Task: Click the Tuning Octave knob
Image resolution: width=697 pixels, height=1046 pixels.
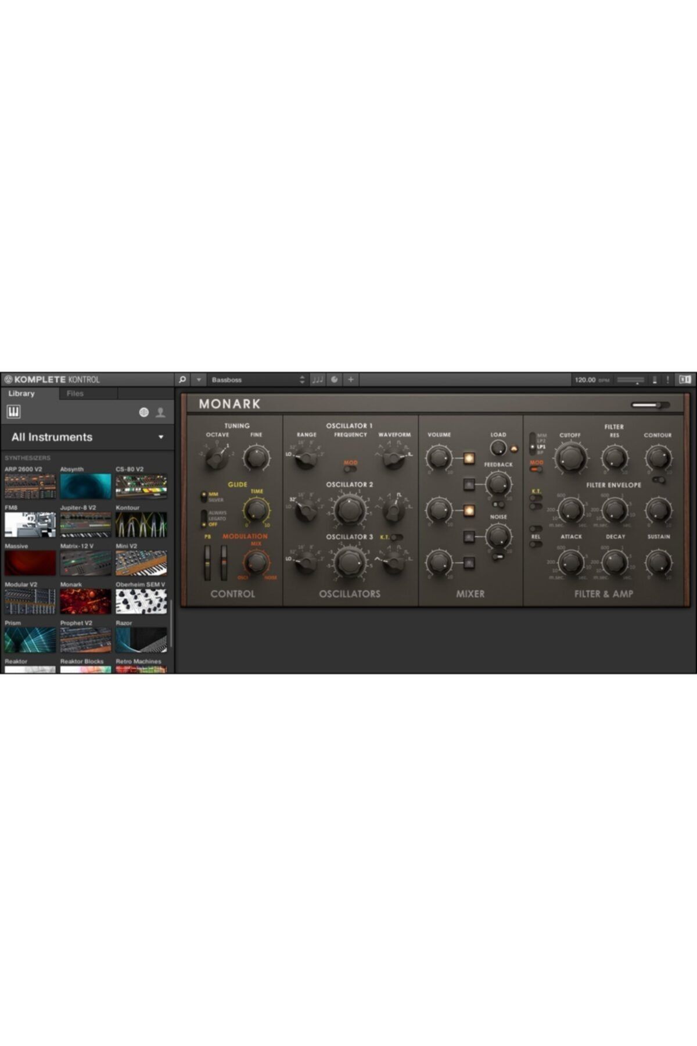Action: pyautogui.click(x=217, y=458)
